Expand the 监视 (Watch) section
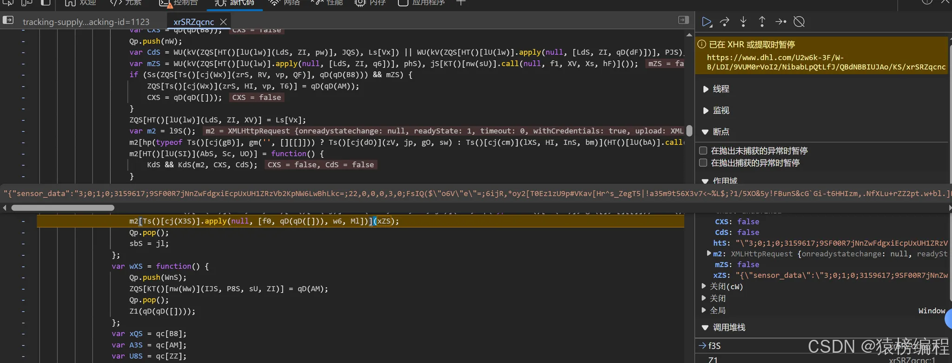952x363 pixels. (x=706, y=110)
